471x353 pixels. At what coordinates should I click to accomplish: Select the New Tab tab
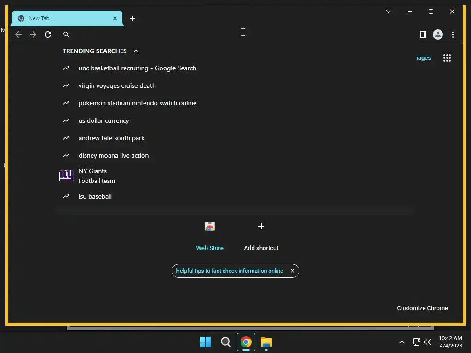click(67, 18)
